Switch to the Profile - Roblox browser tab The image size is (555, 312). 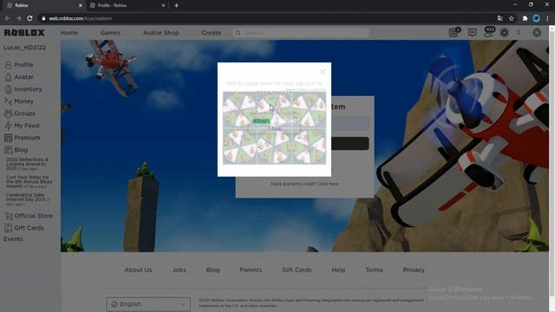pyautogui.click(x=127, y=5)
